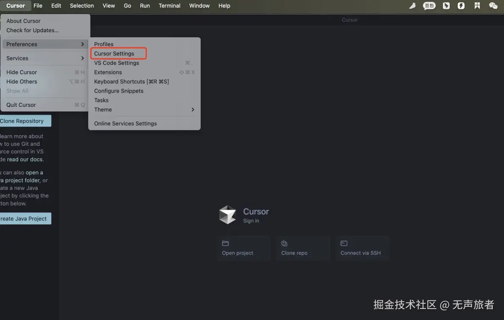Click the WeChat menu bar icon
This screenshot has height=320, width=504.
coord(493,6)
